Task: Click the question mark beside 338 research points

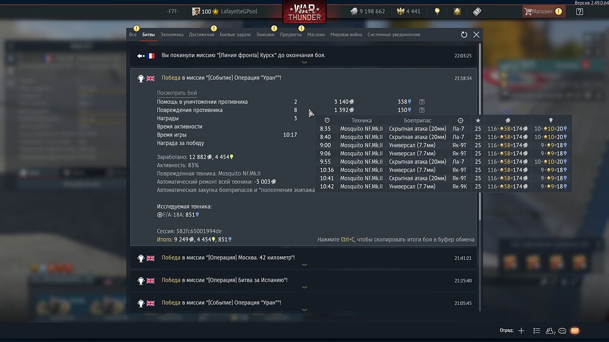Action: coord(422,102)
